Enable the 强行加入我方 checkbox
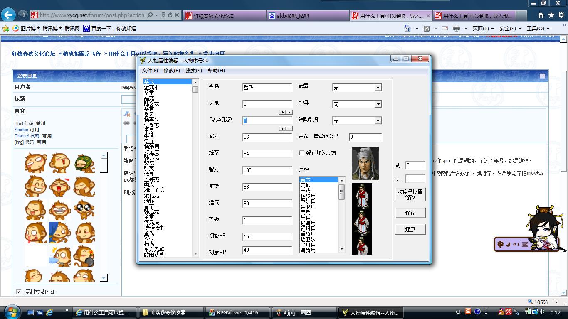 [301, 153]
